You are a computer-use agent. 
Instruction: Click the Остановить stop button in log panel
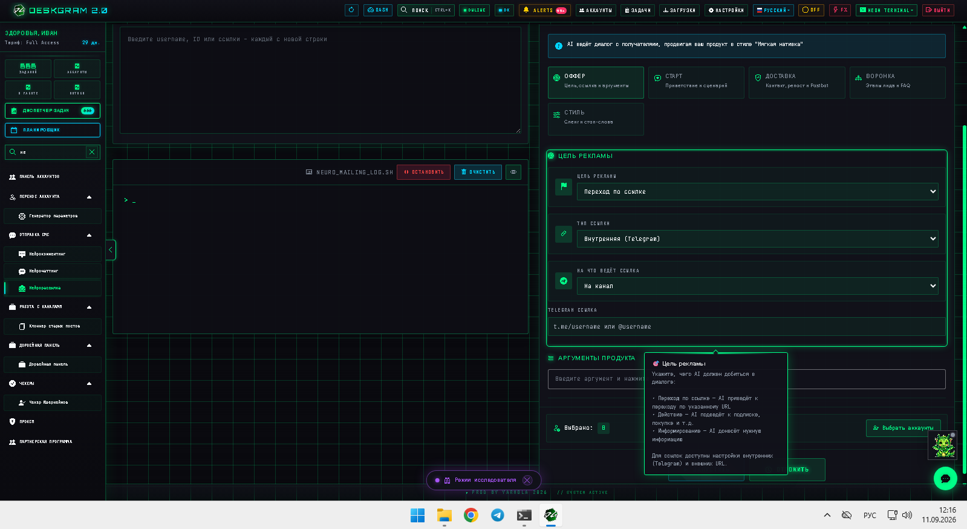pyautogui.click(x=423, y=172)
